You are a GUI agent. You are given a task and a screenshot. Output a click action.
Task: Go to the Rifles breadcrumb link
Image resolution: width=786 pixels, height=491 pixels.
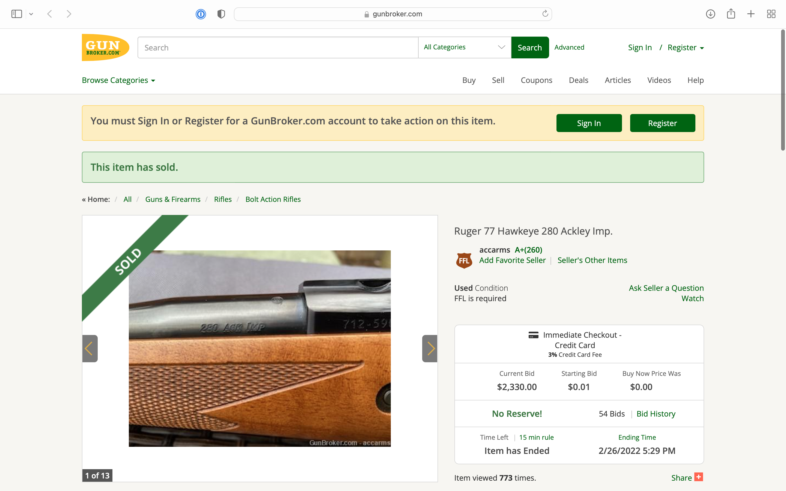point(223,199)
